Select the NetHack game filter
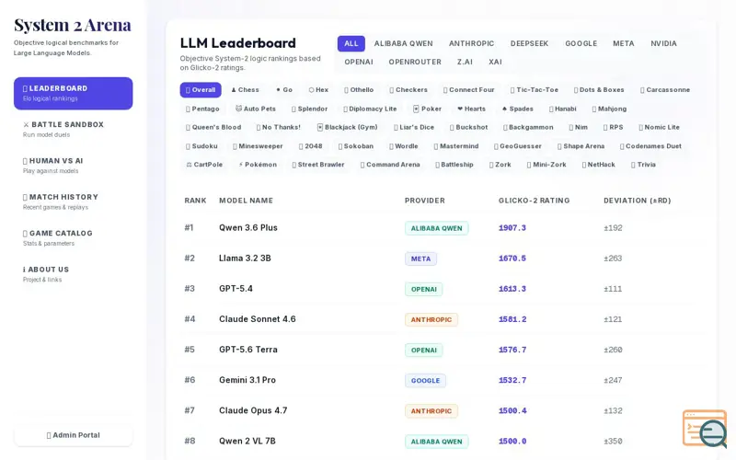 click(598, 165)
